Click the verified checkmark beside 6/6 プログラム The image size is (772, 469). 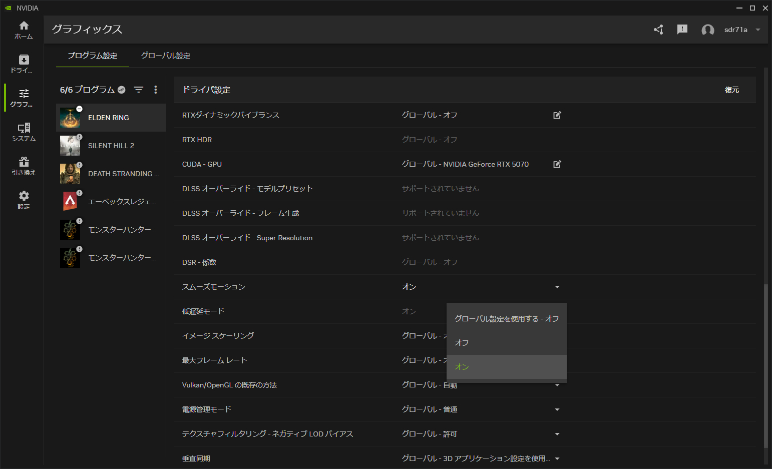point(122,90)
